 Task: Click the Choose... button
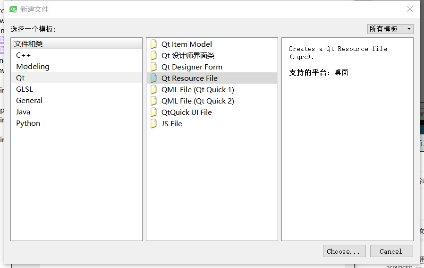[x=344, y=251]
